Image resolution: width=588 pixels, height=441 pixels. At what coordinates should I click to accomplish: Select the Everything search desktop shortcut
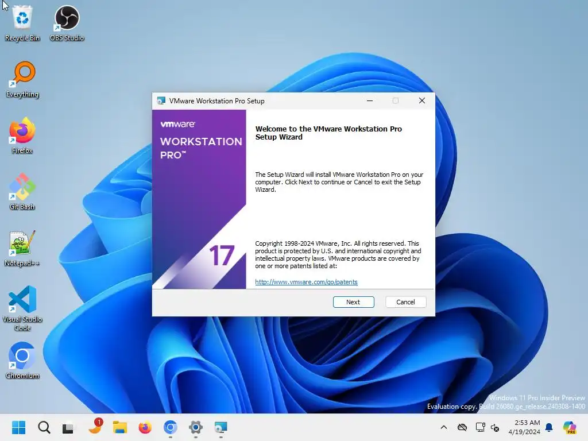coord(22,79)
